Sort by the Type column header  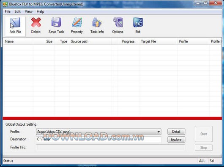[x=62, y=41]
